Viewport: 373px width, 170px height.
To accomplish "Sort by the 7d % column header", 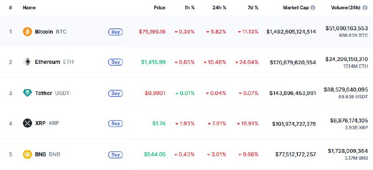I will (x=253, y=7).
